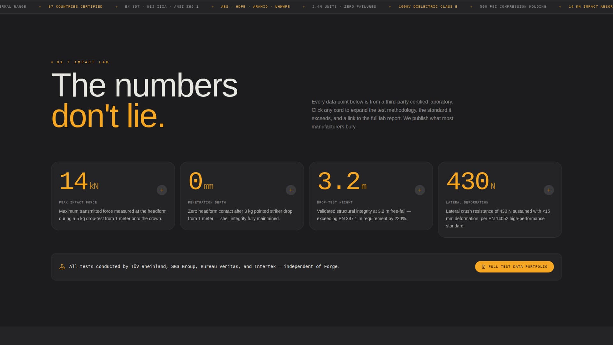Expand the DROP-TEST HEIGHT card details

(420, 190)
